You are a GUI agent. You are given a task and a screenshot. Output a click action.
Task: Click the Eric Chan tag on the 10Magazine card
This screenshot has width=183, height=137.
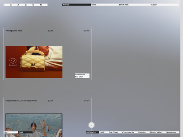click(x=82, y=77)
